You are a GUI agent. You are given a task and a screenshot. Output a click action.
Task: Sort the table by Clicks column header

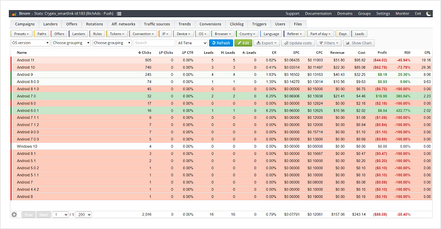point(144,53)
